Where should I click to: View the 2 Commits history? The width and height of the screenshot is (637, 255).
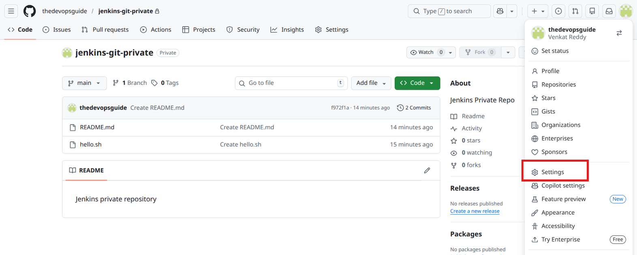(414, 108)
